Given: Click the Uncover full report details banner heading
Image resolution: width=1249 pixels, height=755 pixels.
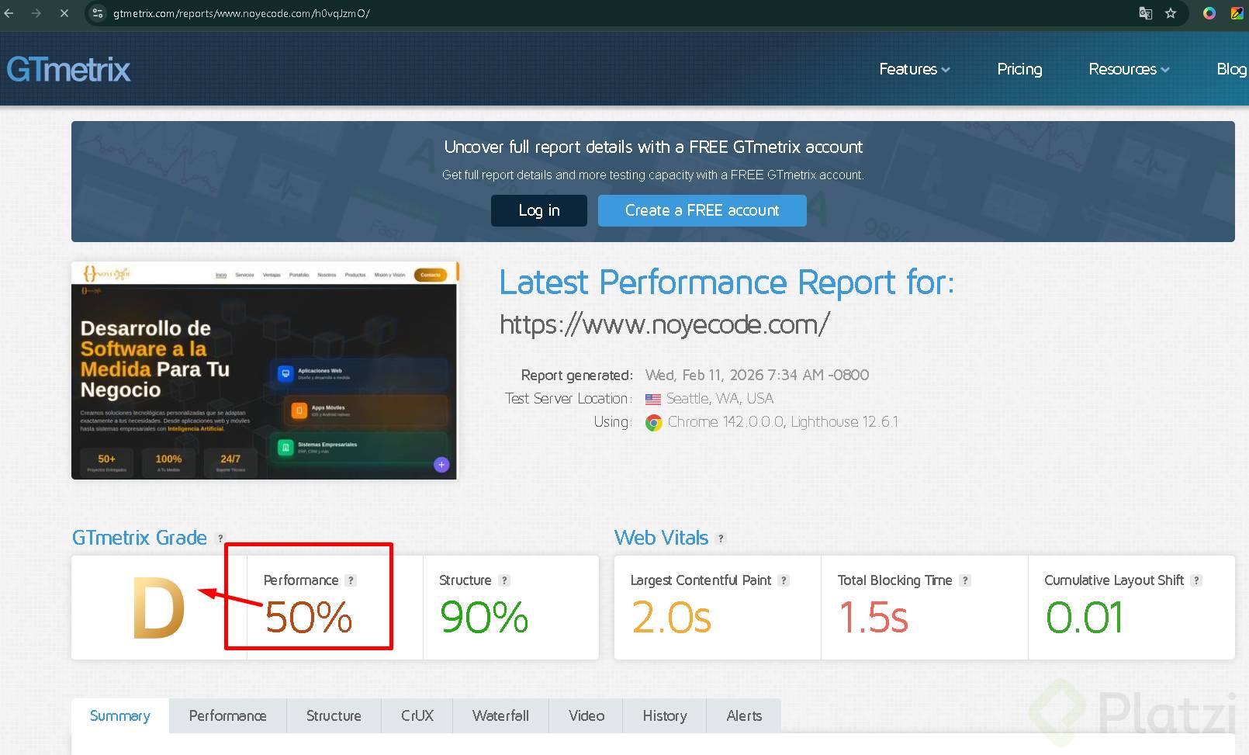Looking at the screenshot, I should [653, 147].
